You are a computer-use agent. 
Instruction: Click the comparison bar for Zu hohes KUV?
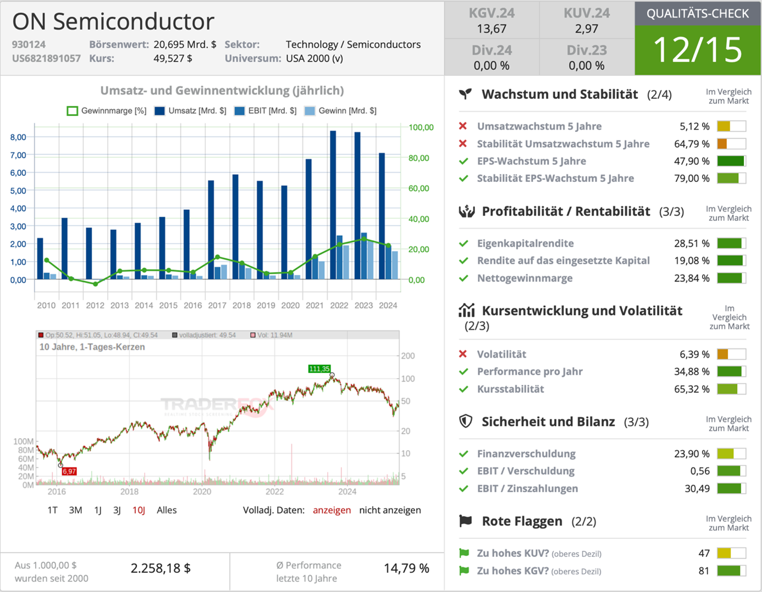732,553
